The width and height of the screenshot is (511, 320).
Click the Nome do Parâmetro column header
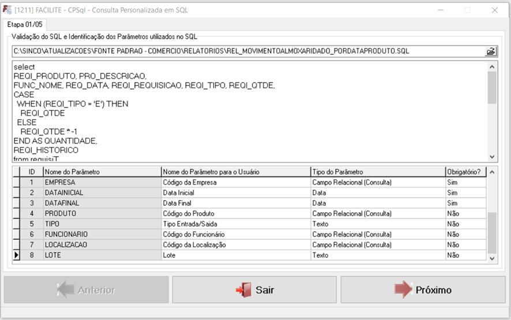102,172
